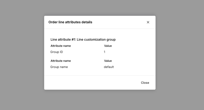This screenshot has width=204, height=110.
Task: Click the dimmed backdrop left of the dialog
Action: coord(21,54)
